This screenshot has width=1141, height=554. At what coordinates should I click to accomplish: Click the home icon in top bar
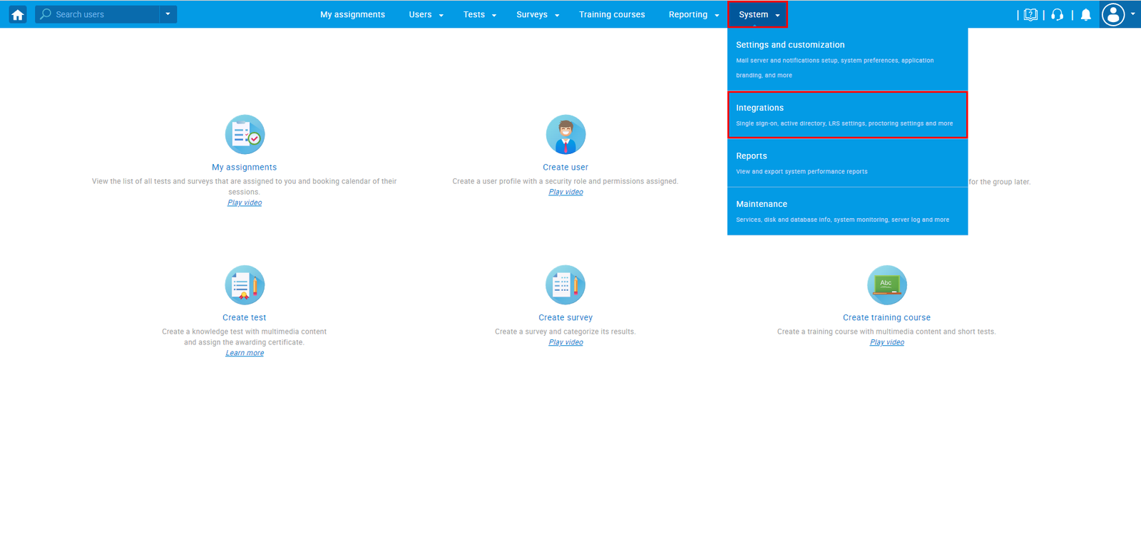click(x=18, y=14)
